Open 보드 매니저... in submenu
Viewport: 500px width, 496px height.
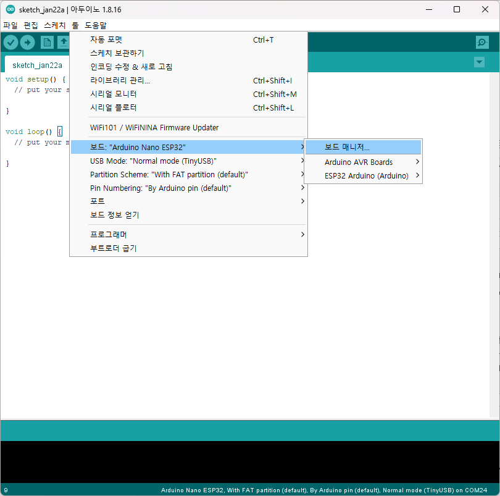pos(363,147)
